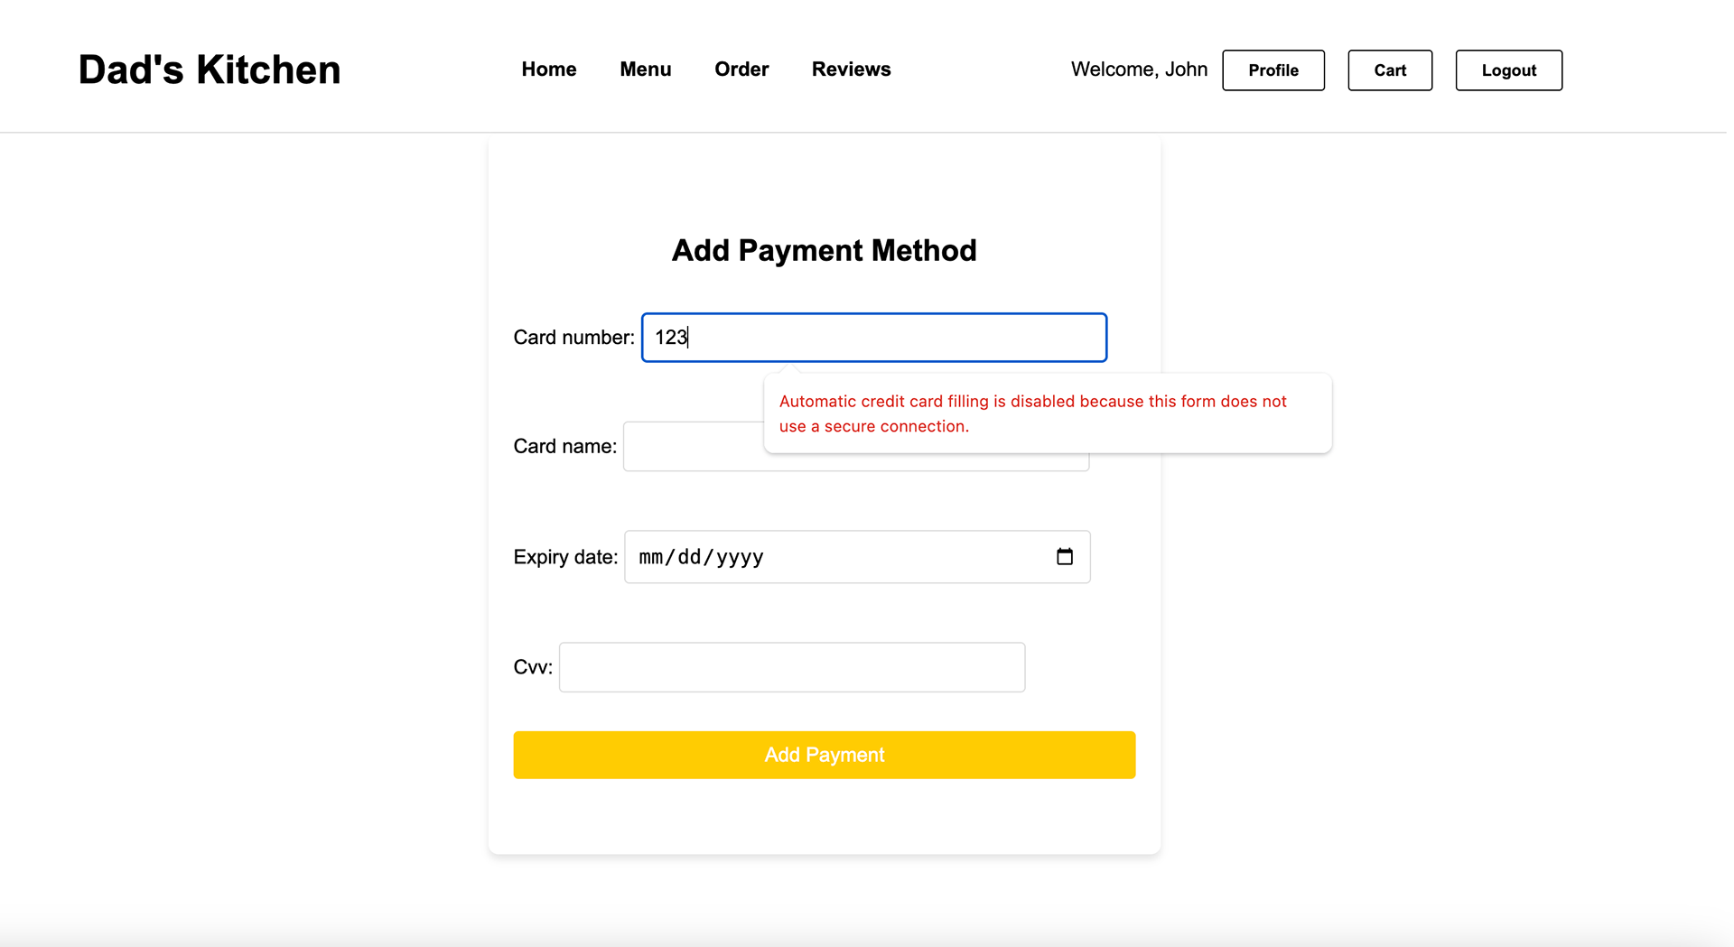Log out using Logout button
This screenshot has height=947, width=1734.
pos(1509,70)
